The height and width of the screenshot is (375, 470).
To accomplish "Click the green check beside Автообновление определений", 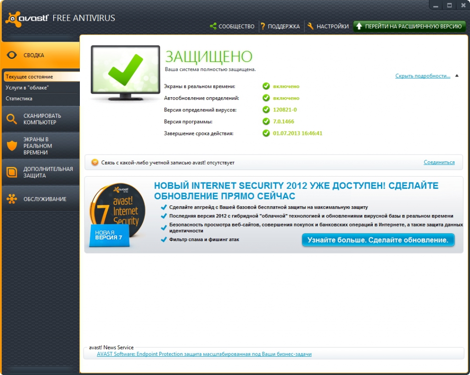I will (266, 98).
